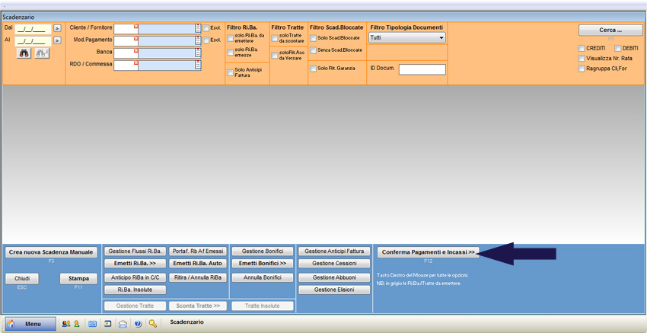647x333 pixels.
Task: Click Crea nuova Scadenza Manuale button
Action: (x=51, y=251)
